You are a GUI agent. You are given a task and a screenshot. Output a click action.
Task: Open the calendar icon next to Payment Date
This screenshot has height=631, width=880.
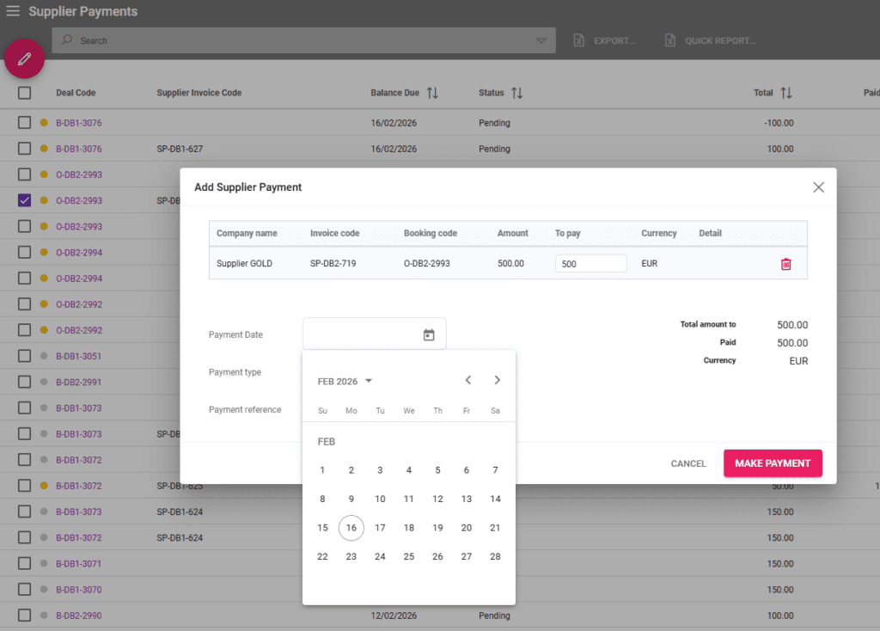click(x=429, y=334)
